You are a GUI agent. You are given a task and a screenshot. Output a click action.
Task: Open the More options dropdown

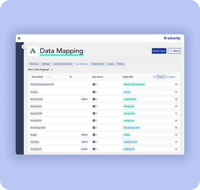click(x=174, y=51)
